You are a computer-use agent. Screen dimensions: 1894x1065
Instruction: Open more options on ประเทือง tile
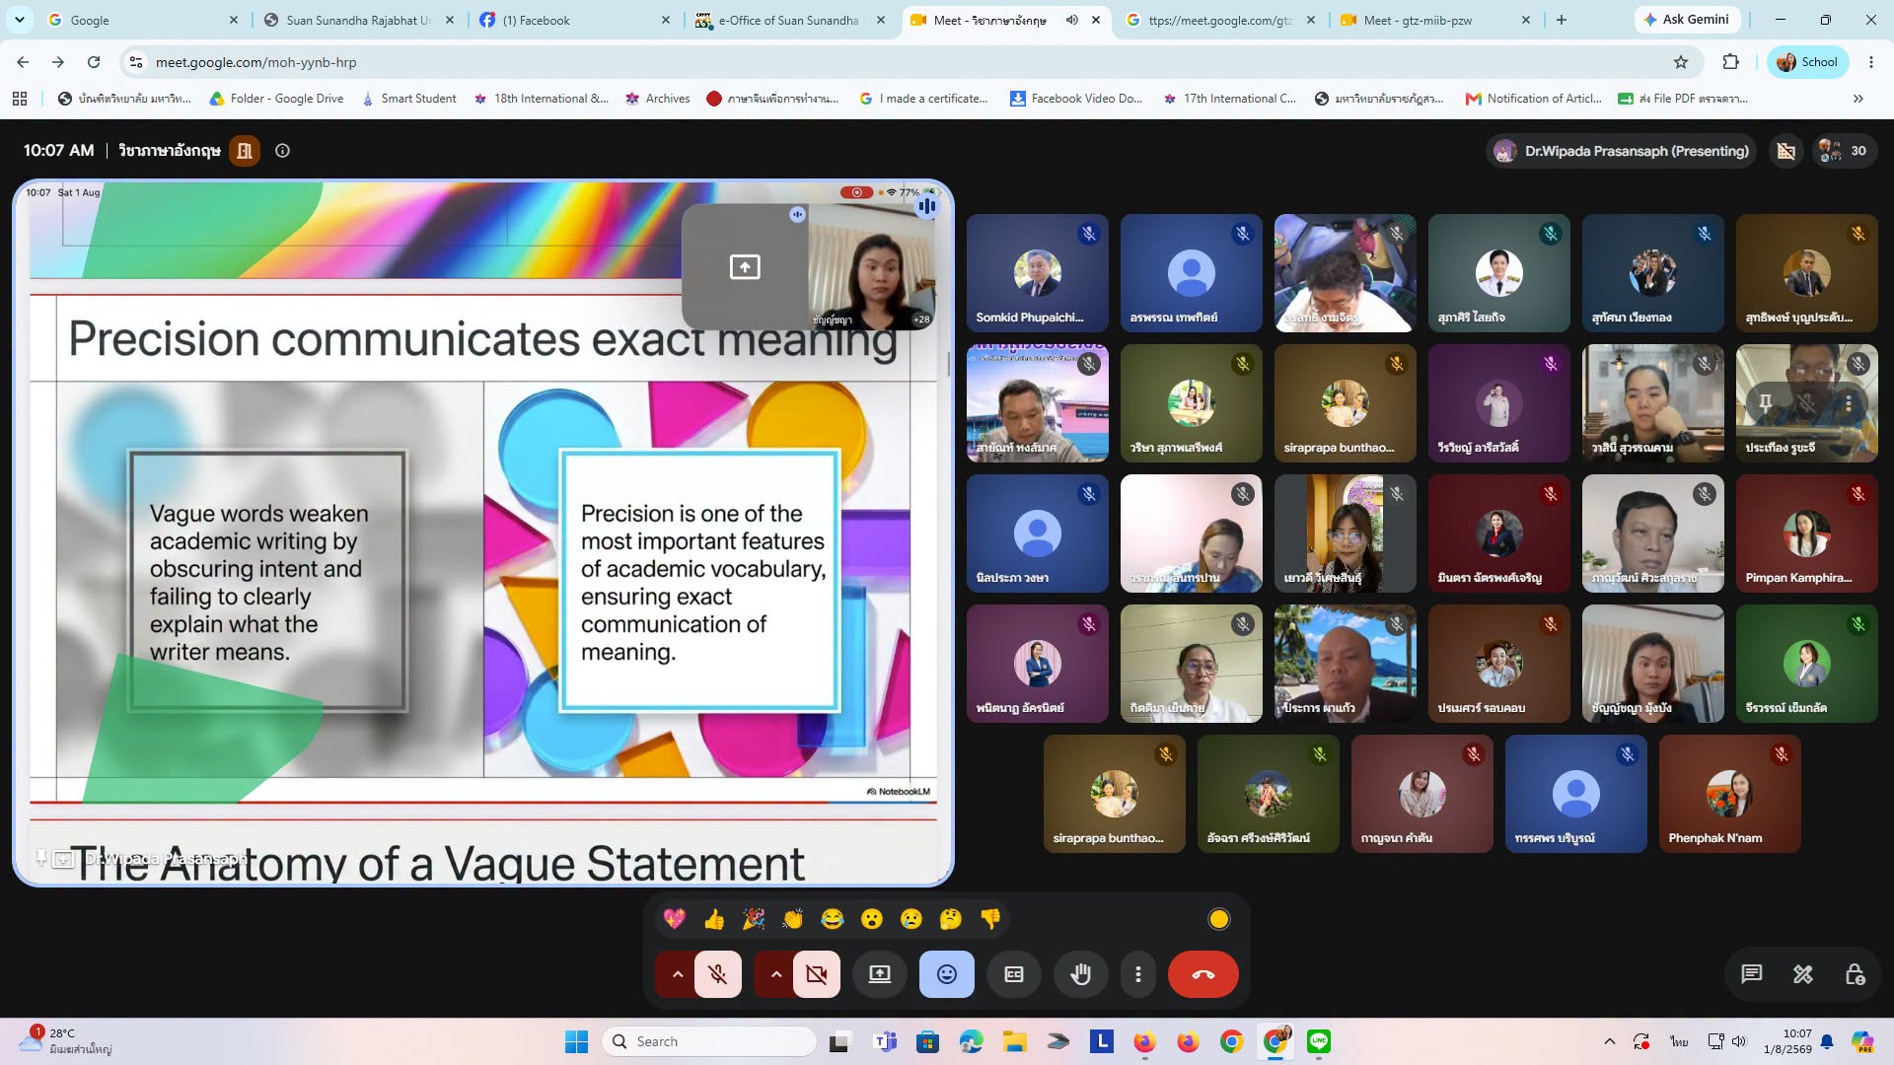pyautogui.click(x=1849, y=403)
